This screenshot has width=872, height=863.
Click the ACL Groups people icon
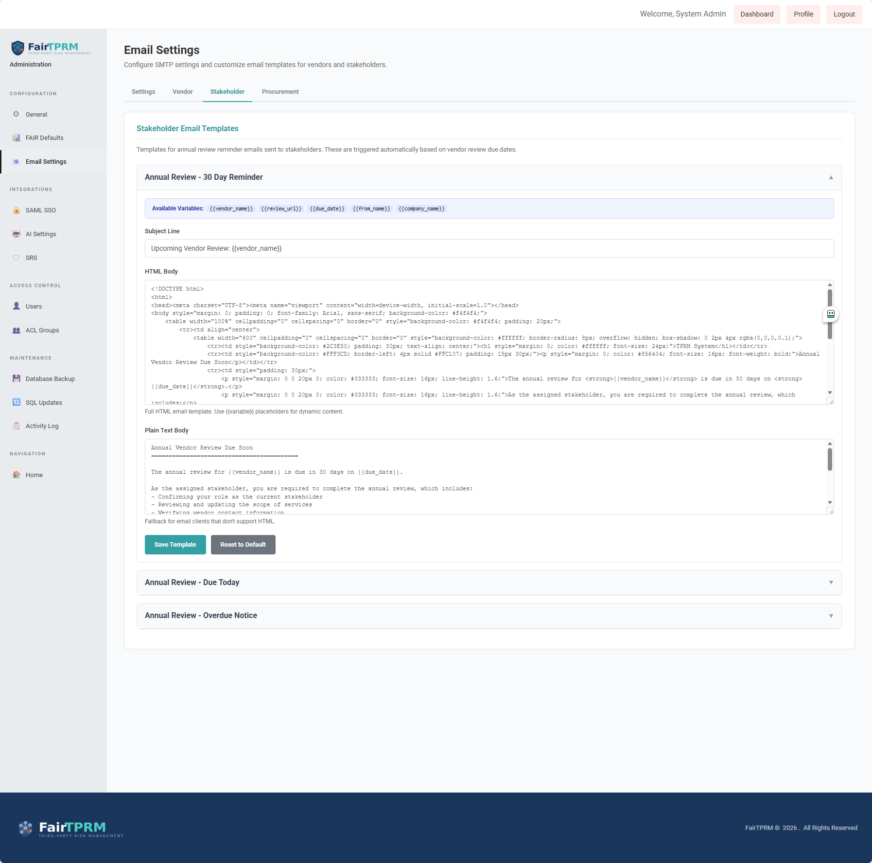(x=16, y=330)
